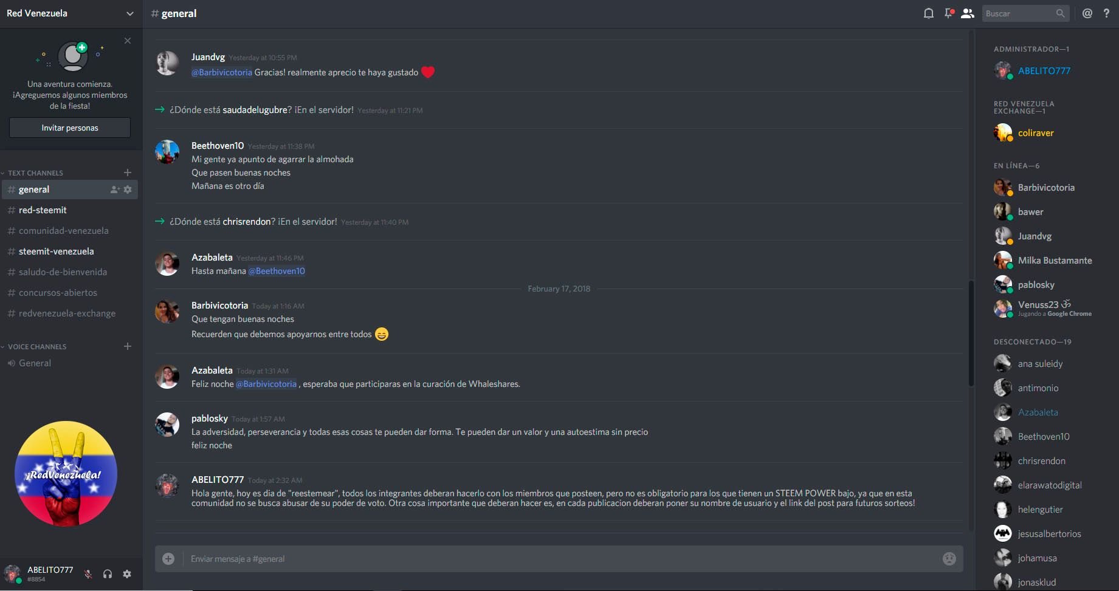Collapse the VOICE CHANNELS category
Image resolution: width=1119 pixels, height=591 pixels.
tap(36, 347)
